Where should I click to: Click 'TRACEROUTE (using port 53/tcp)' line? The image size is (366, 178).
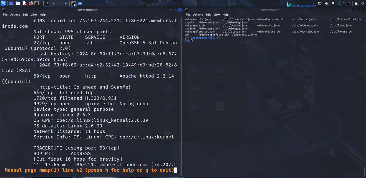77,148
